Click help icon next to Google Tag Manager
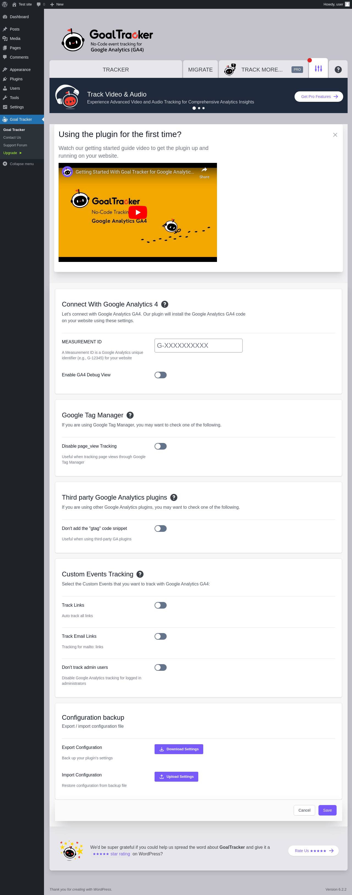The image size is (352, 895). (130, 415)
